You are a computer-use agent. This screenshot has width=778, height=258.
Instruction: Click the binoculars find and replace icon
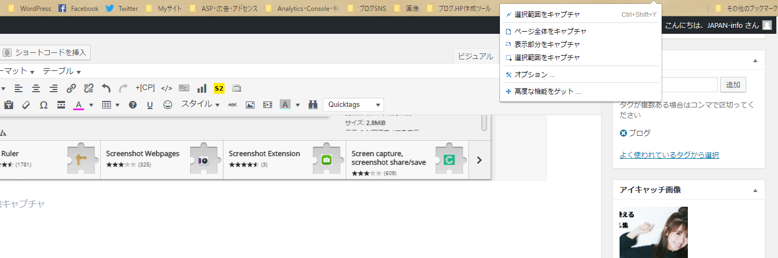coord(313,105)
